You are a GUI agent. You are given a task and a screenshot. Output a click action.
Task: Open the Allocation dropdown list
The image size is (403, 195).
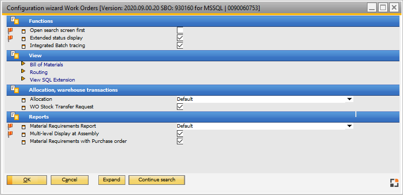point(349,99)
